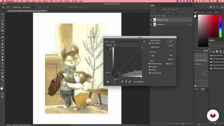The image size is (224, 126).
Task: Switch to the Swatches tab
Action: point(202,12)
